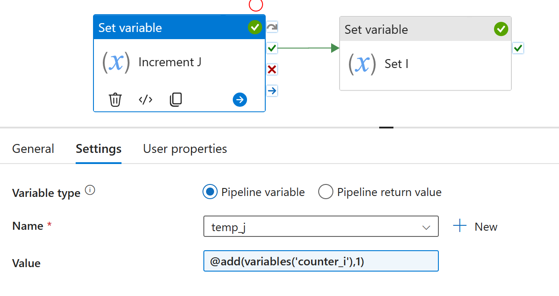This screenshot has height=296, width=559.
Task: Collapse the properties panel with the small dash
Action: pos(386,127)
